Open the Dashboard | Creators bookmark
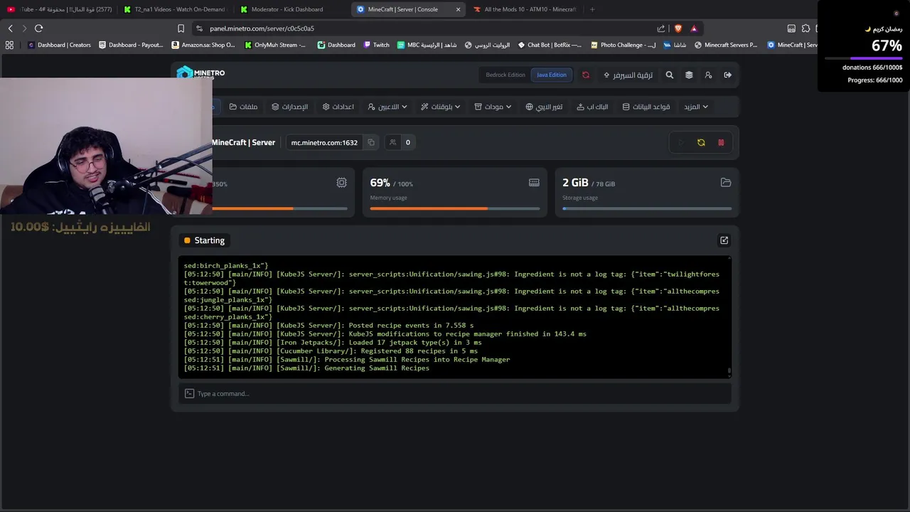Screen dimensions: 910x512 tap(59, 45)
